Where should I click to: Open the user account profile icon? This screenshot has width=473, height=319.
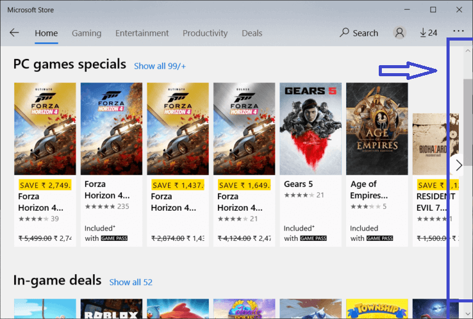(x=399, y=33)
